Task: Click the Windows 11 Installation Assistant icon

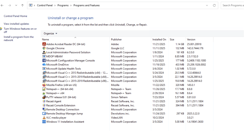Action: tap(44, 122)
